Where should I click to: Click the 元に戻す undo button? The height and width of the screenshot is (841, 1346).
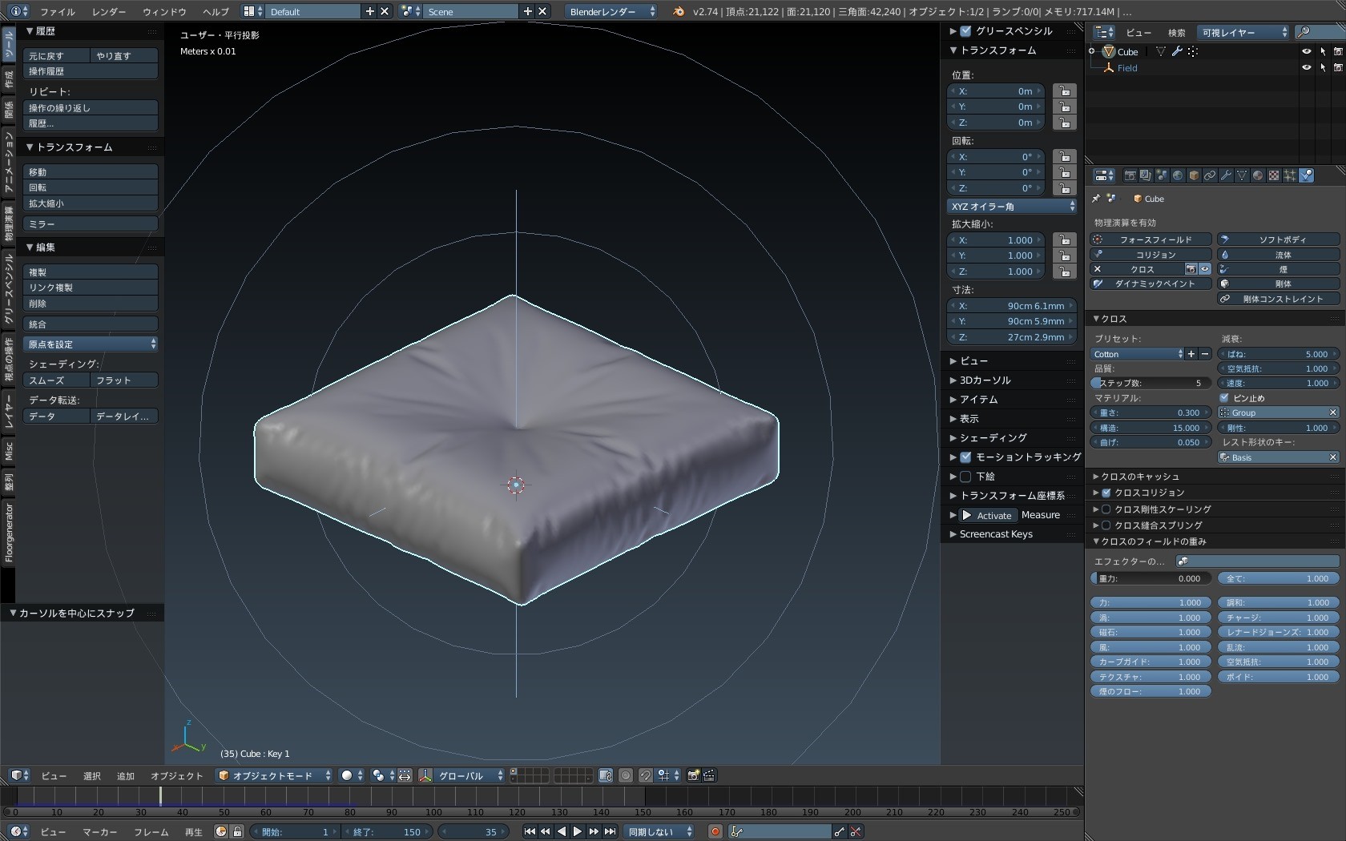pyautogui.click(x=56, y=56)
